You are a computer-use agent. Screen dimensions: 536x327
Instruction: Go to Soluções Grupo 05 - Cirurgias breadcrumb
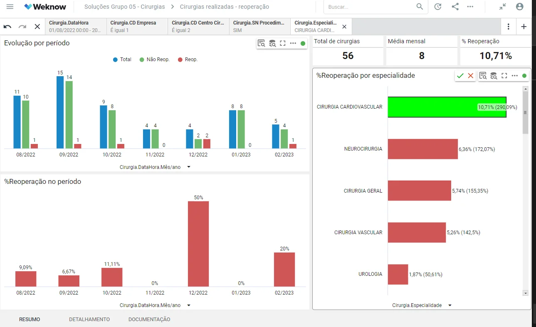coord(124,7)
